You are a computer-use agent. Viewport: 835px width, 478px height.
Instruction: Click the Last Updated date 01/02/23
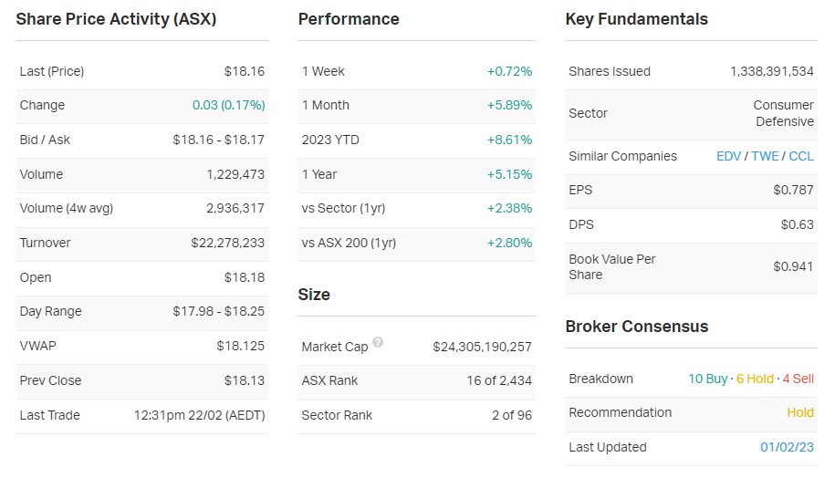point(787,447)
